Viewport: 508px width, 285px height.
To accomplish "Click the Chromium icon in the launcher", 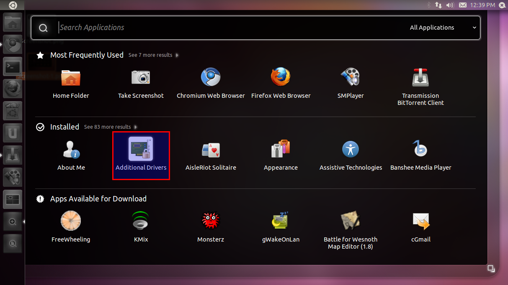I will (13, 44).
